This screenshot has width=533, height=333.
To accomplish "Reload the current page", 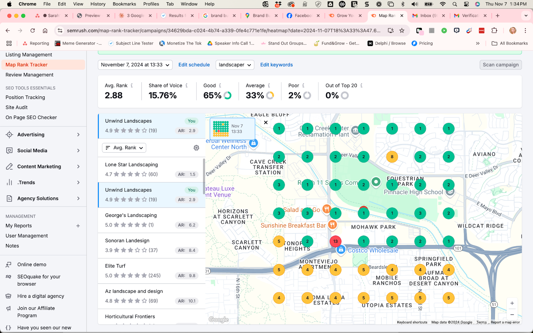I will (33, 31).
